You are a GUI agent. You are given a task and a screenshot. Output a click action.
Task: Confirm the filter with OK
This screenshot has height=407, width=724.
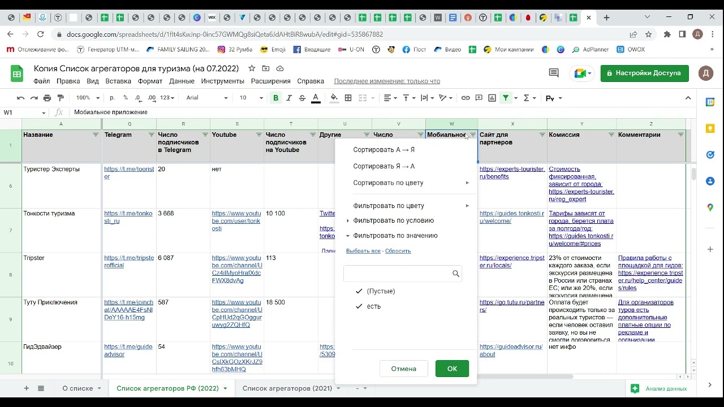(x=452, y=369)
